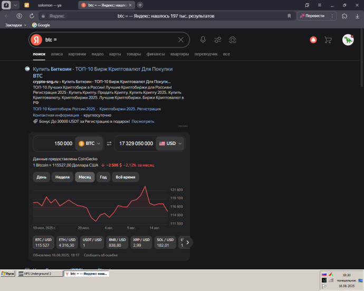The height and width of the screenshot is (291, 364).
Task: Switch to финансы search tab
Action: (x=156, y=54)
